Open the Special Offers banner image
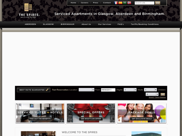The image size is (182, 136). click(91, 113)
